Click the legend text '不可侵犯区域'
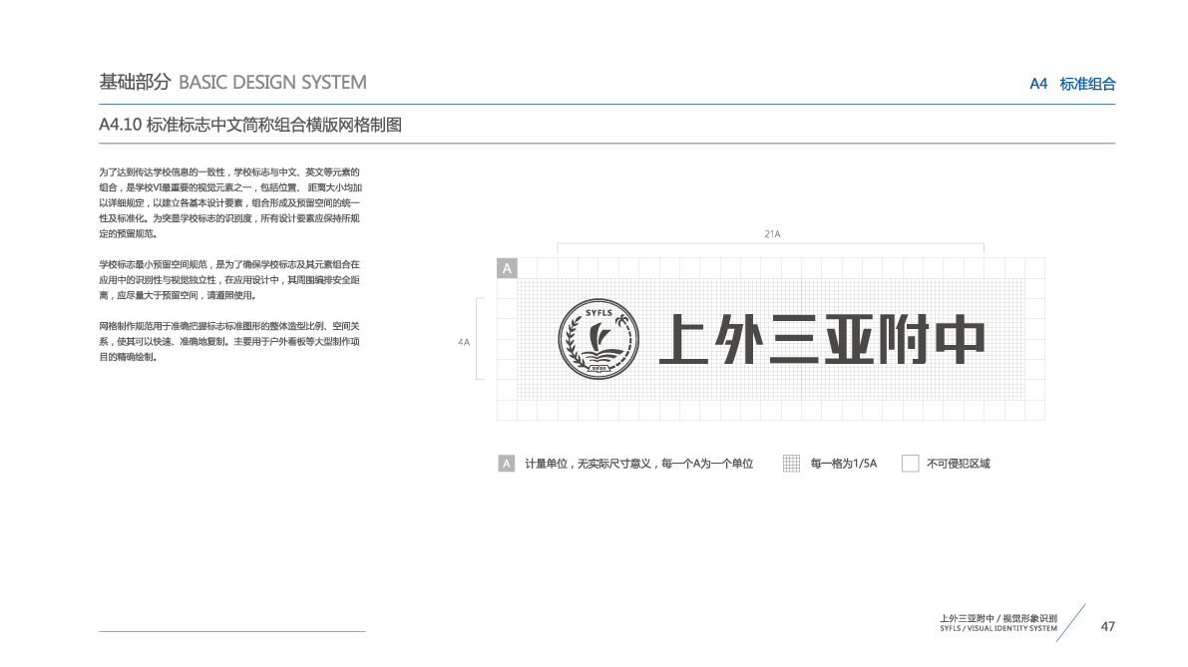The width and height of the screenshot is (1188, 667). pyautogui.click(x=958, y=464)
